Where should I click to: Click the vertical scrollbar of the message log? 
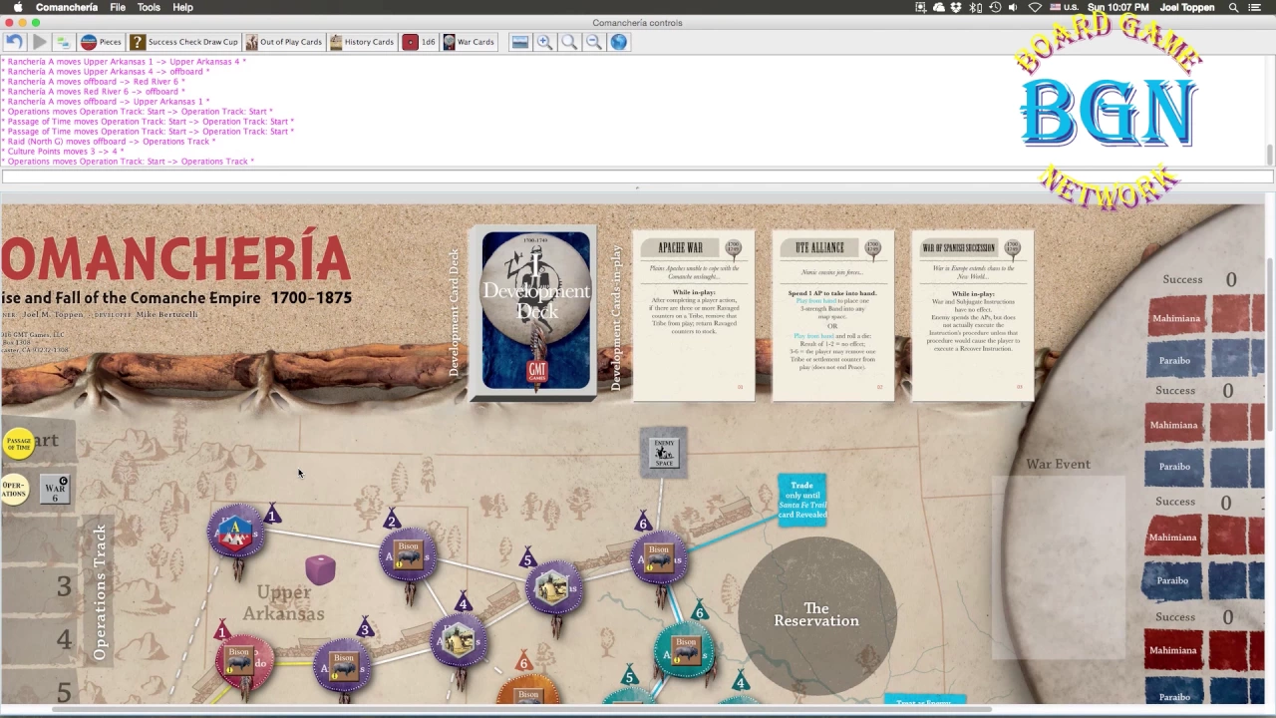point(1269,112)
